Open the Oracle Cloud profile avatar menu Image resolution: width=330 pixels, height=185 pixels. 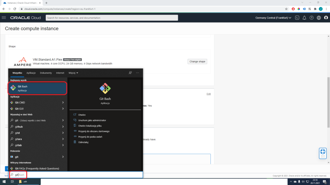click(x=326, y=18)
